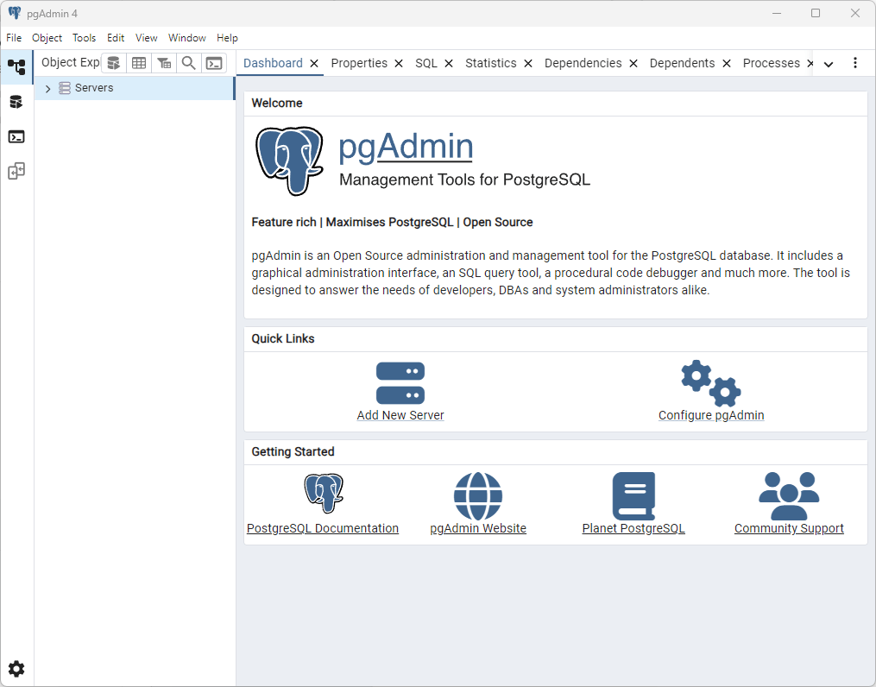The width and height of the screenshot is (876, 687).
Task: Open the PostgreSQL Documentation link
Action: (x=323, y=528)
